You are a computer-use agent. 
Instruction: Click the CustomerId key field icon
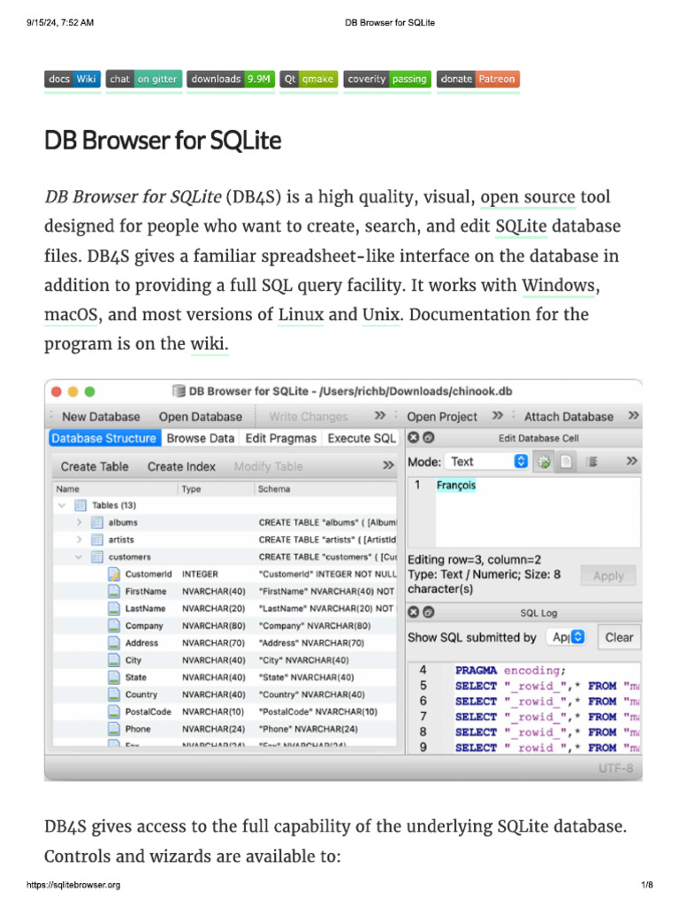point(114,574)
